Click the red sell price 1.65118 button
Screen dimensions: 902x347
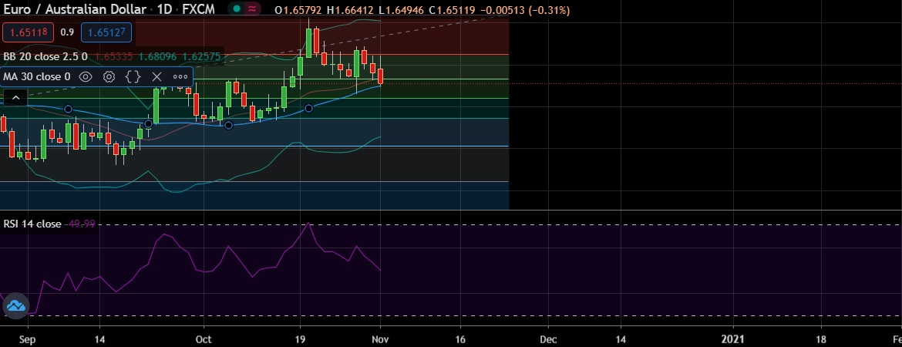pos(29,32)
